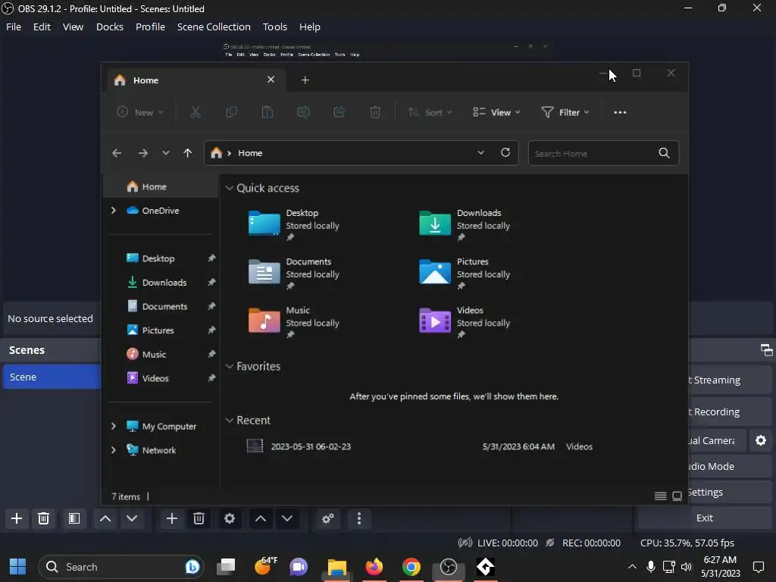This screenshot has height=582, width=776.
Task: Add a new source with plus icon
Action: 172,518
